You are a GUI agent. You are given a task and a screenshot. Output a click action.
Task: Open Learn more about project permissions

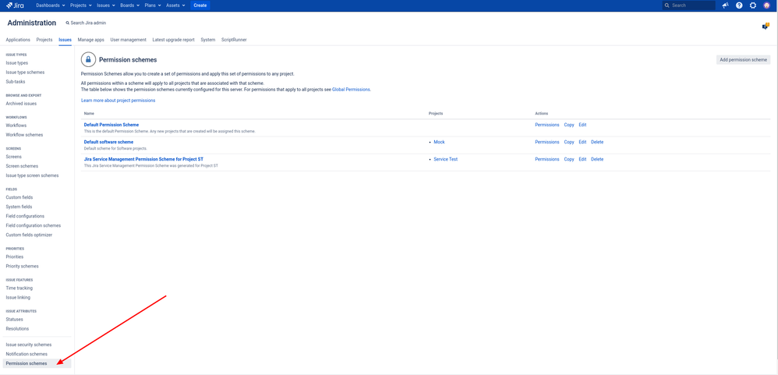click(118, 101)
